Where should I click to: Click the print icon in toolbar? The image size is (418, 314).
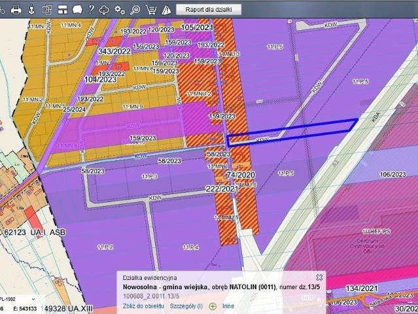coord(16,10)
